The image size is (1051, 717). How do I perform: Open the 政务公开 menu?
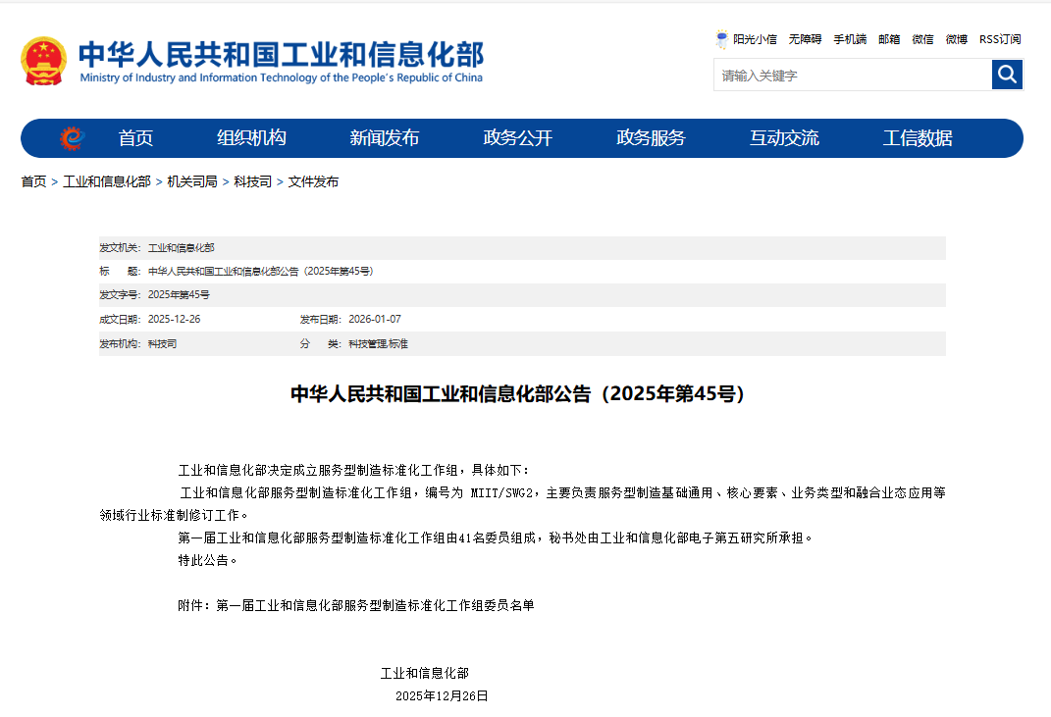(x=518, y=138)
